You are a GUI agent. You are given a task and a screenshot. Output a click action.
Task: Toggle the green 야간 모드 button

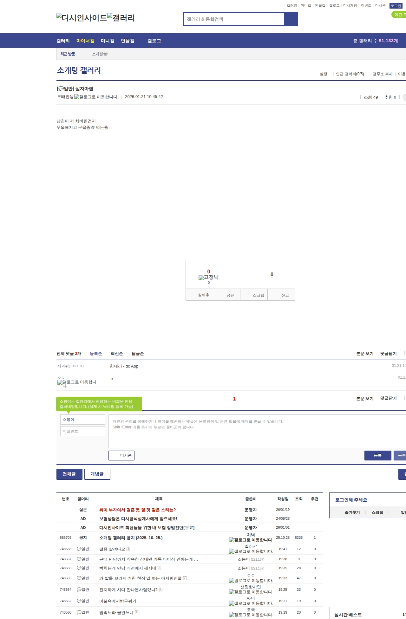click(399, 15)
